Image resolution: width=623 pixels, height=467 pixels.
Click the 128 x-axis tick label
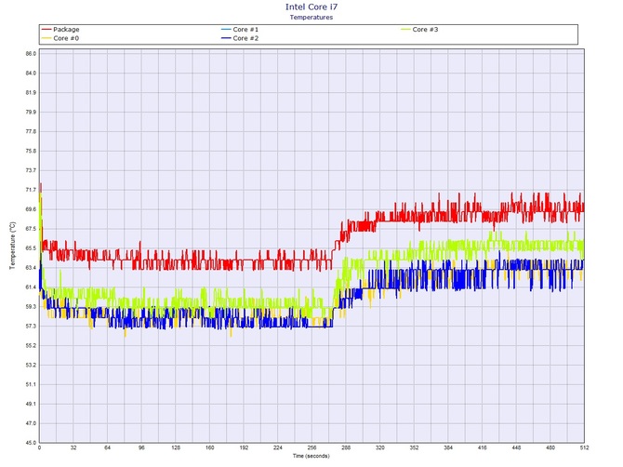coord(176,447)
